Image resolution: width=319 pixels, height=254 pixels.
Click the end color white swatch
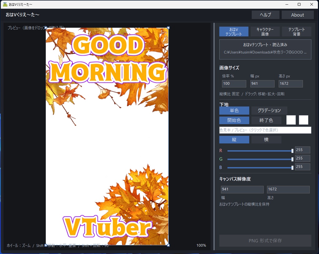(303, 120)
